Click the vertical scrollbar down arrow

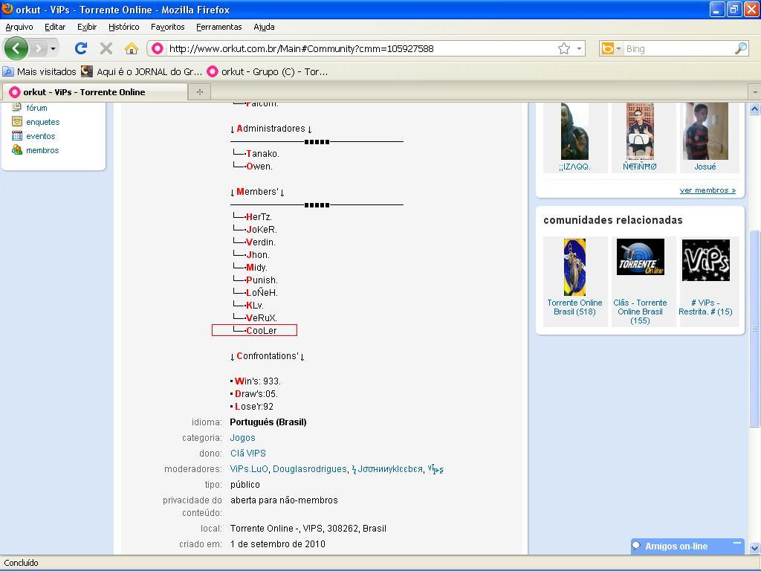[754, 548]
